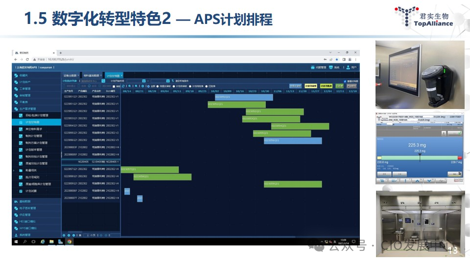
Task: Click the browser reload icon
Action: pyautogui.click(x=27, y=60)
